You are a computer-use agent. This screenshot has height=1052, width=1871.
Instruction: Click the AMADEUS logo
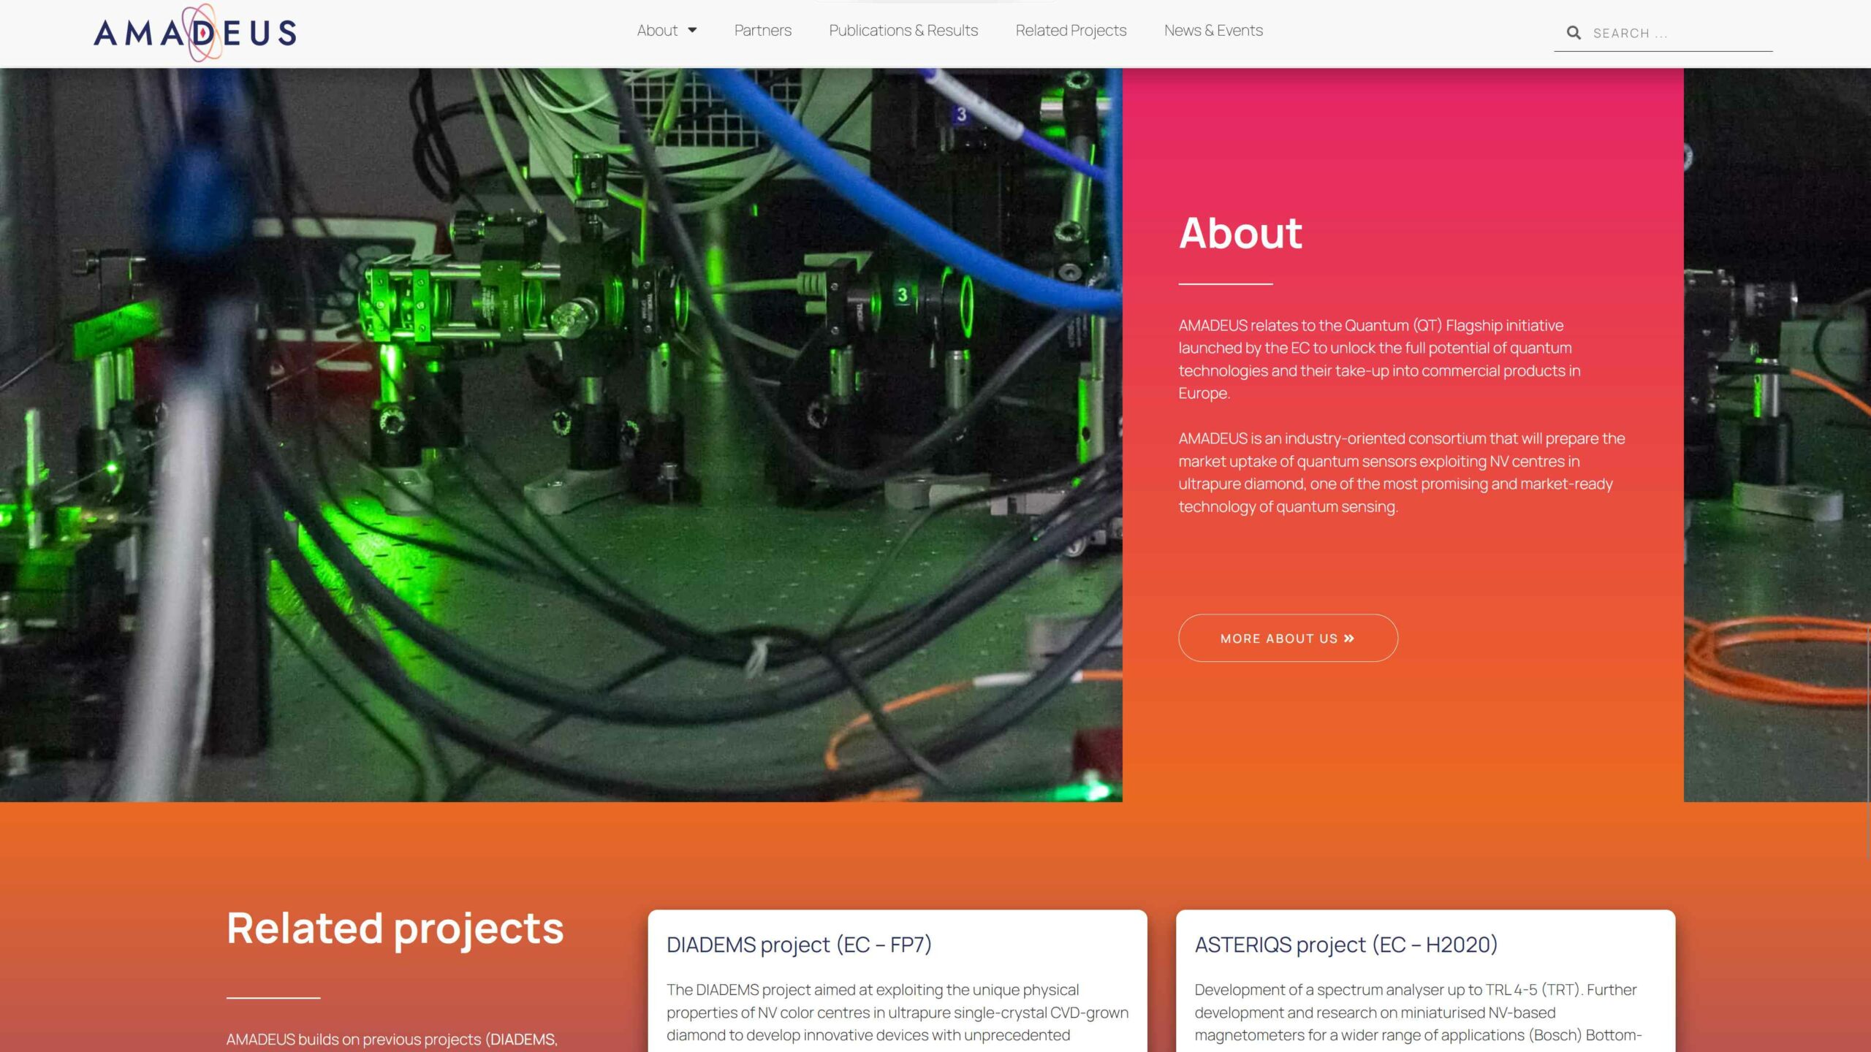[195, 33]
